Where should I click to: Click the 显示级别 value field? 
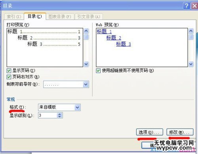point(48,115)
